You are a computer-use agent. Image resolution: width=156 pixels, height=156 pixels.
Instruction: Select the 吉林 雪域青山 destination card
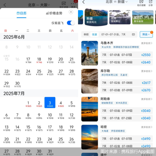point(120,17)
